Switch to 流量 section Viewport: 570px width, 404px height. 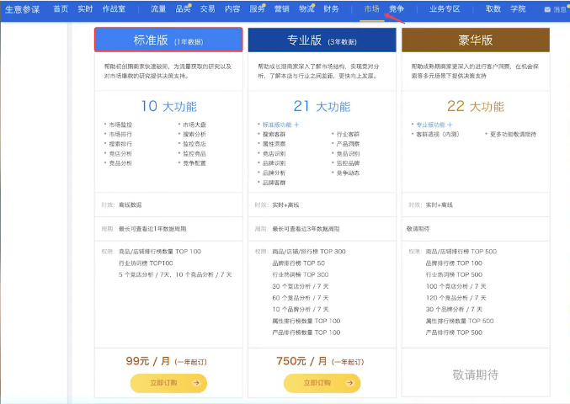pos(158,8)
